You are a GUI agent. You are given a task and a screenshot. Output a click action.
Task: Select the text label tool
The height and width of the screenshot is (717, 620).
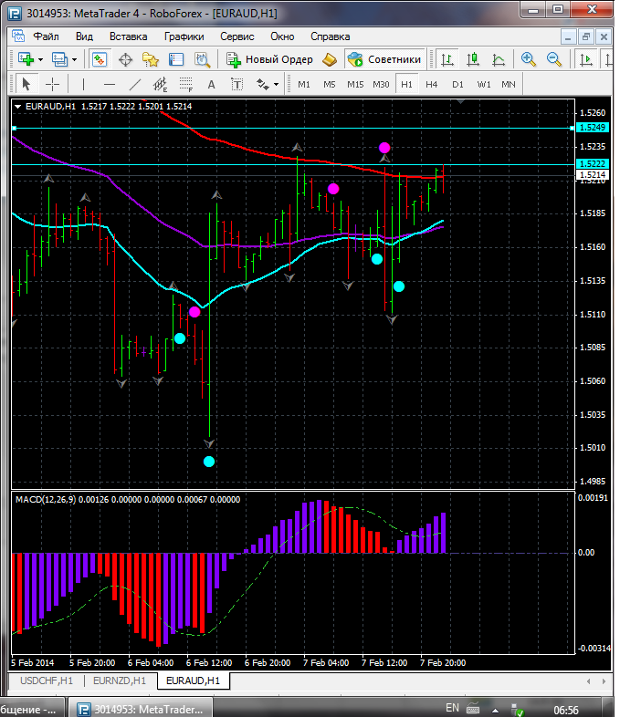tap(212, 84)
